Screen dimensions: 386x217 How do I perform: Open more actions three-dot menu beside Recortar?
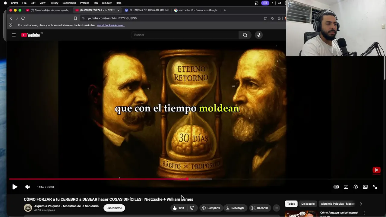276,208
